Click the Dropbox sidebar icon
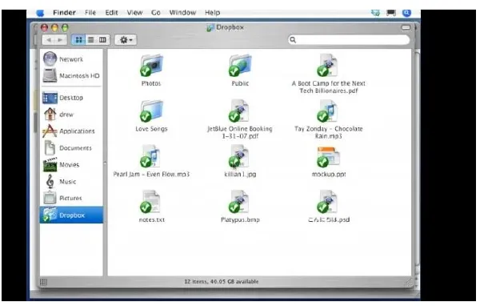The image size is (480, 306). tap(50, 215)
